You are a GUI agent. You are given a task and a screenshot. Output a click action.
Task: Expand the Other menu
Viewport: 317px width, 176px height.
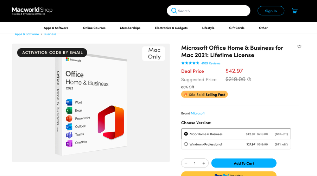(x=263, y=28)
